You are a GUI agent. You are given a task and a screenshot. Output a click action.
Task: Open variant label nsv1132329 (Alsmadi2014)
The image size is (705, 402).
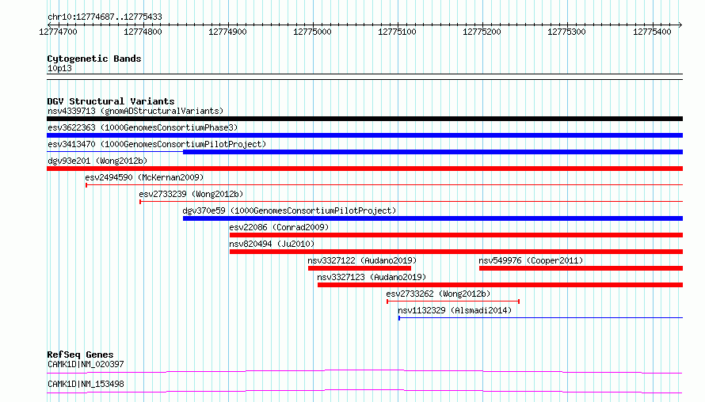pyautogui.click(x=455, y=310)
